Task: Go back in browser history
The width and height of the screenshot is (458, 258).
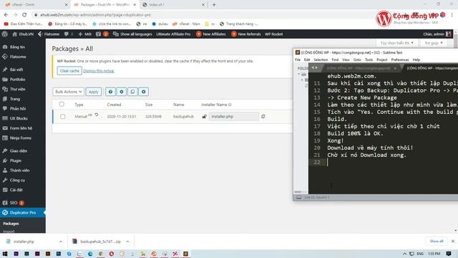Action: [6, 14]
